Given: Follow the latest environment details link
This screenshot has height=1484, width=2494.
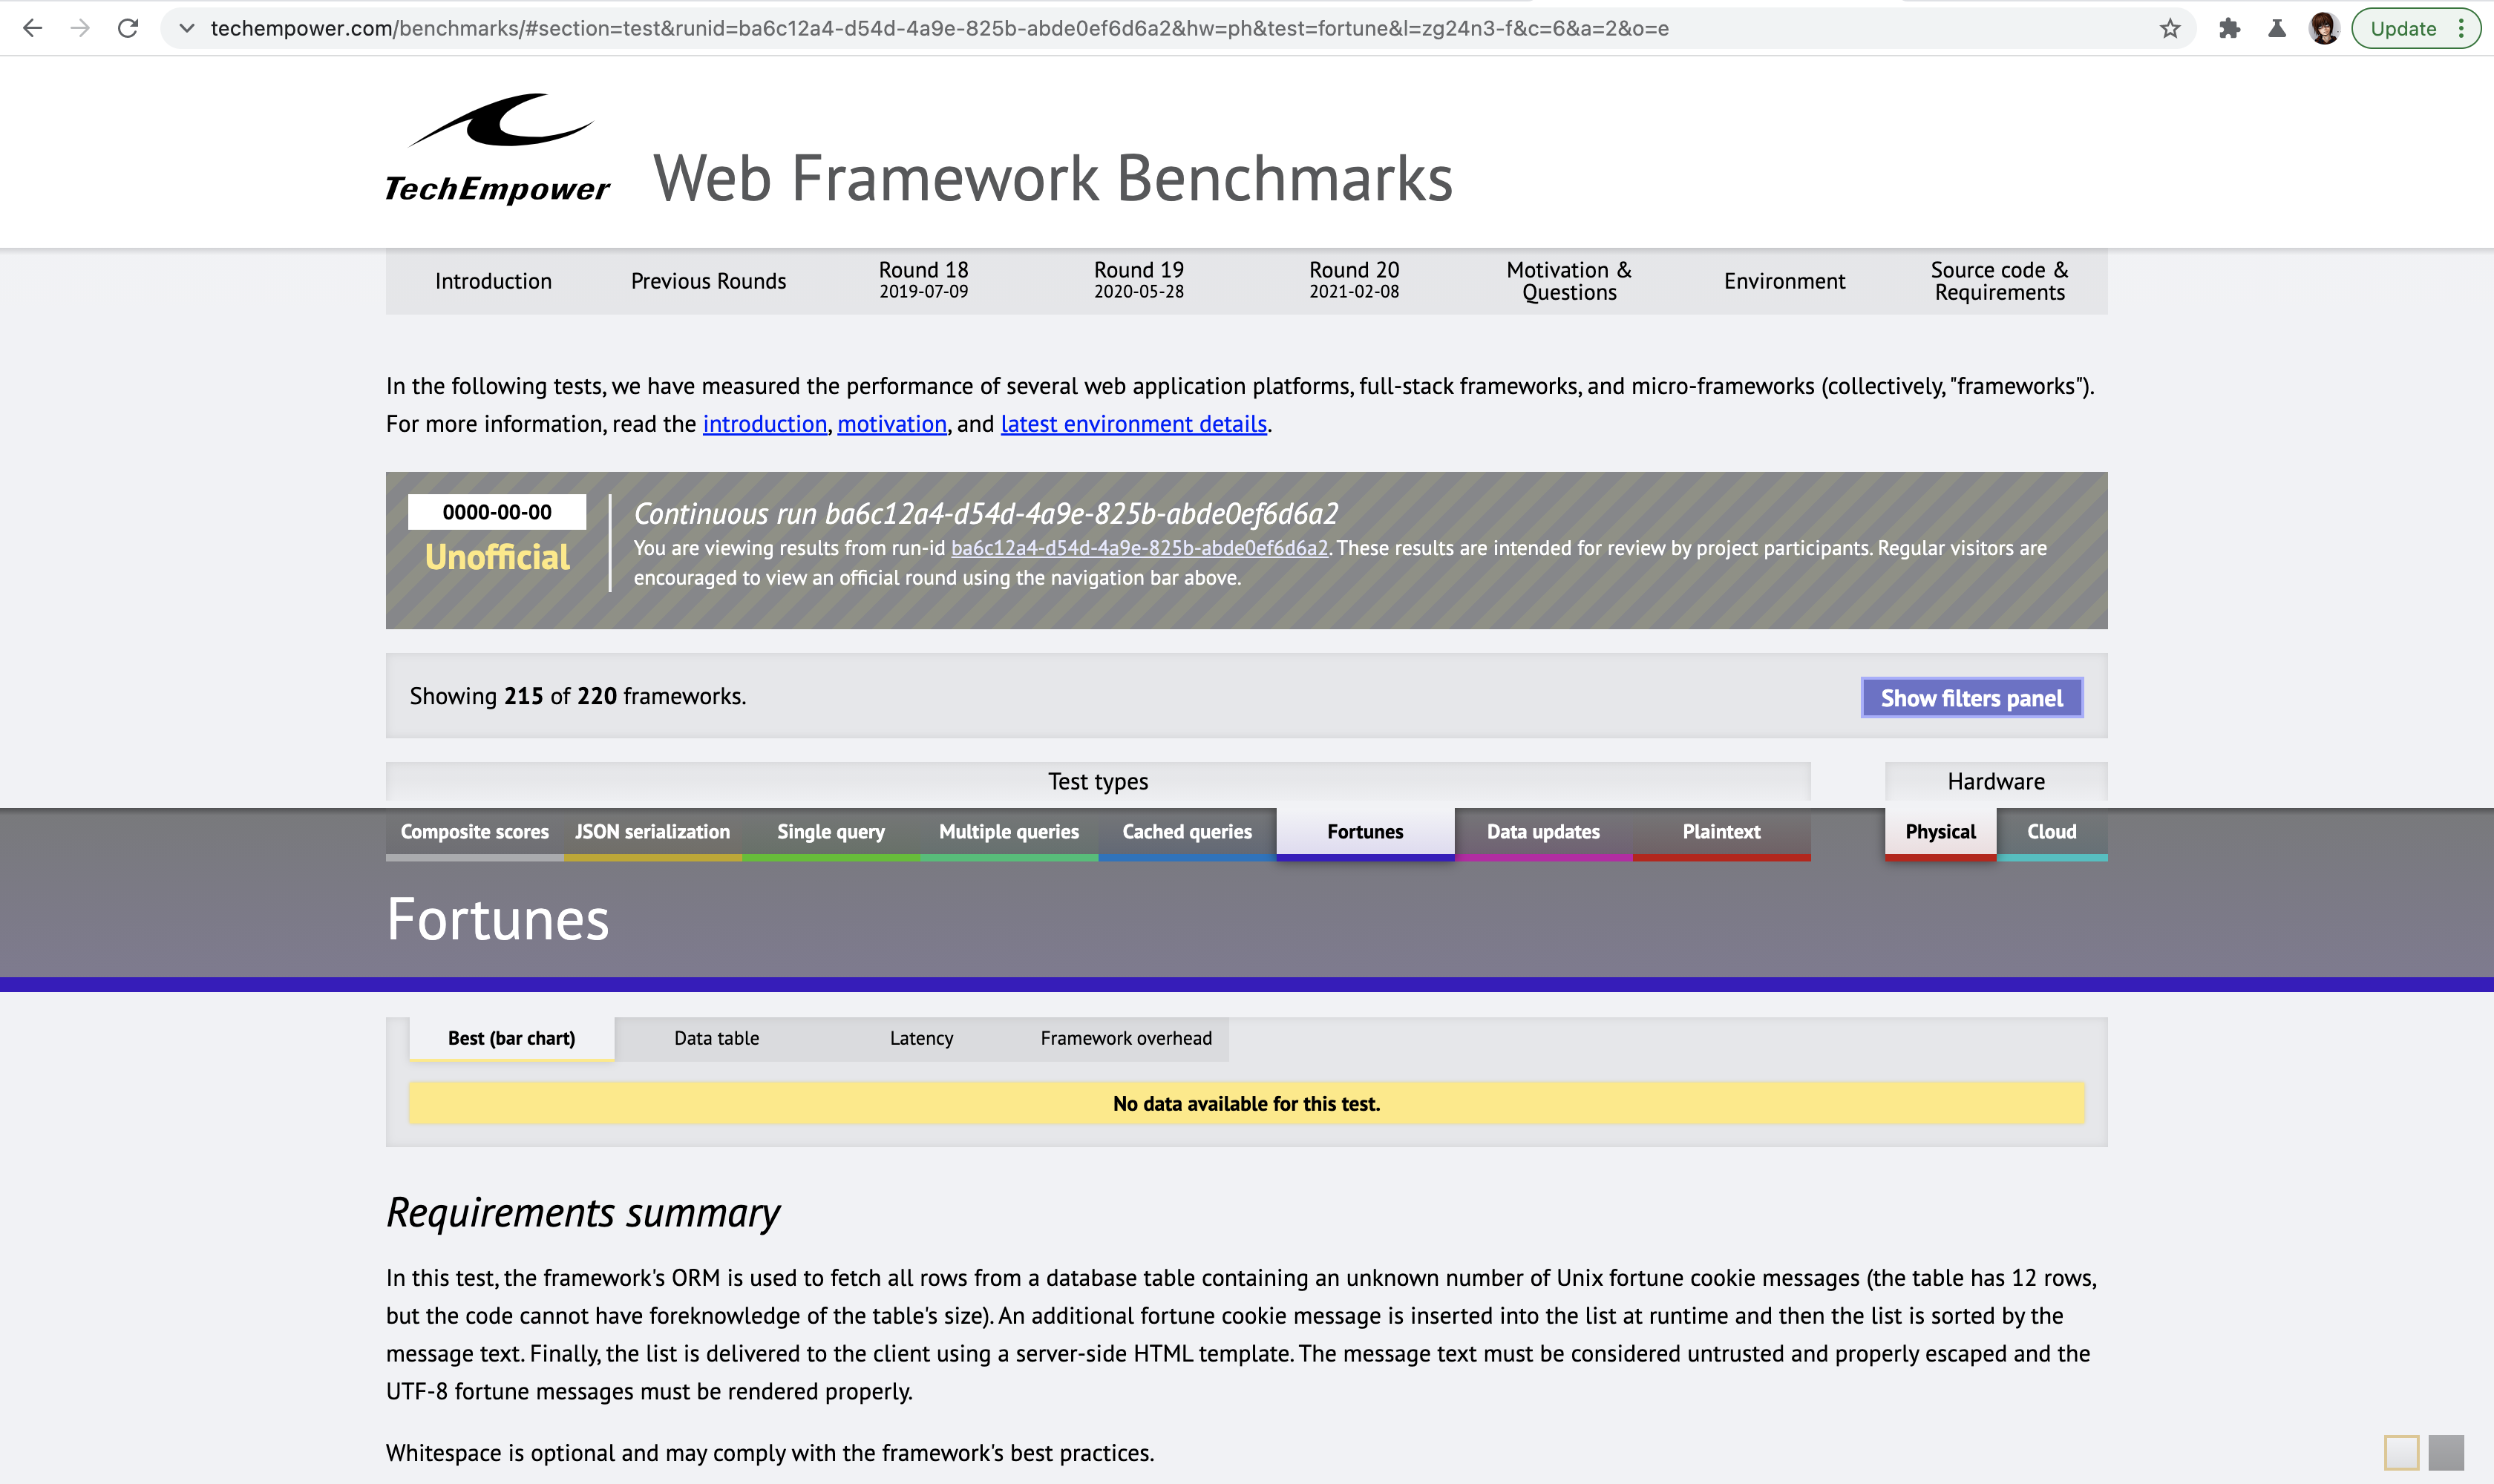Looking at the screenshot, I should point(1133,424).
